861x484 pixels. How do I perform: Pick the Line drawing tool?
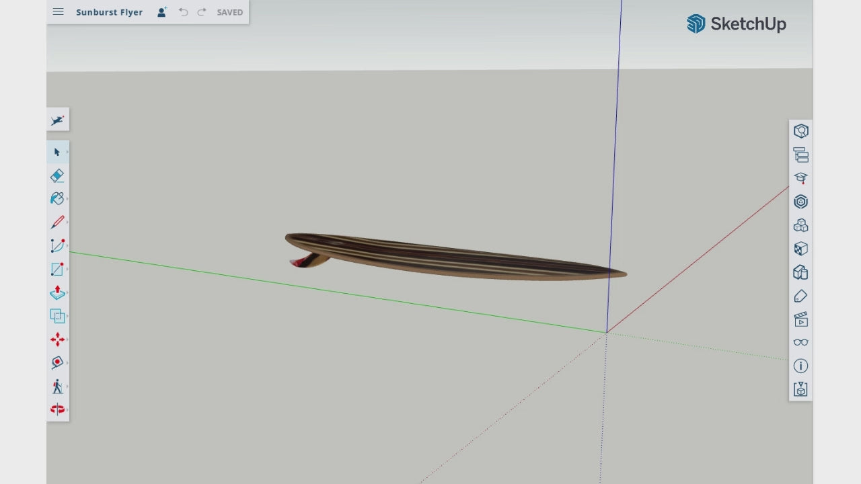click(57, 222)
